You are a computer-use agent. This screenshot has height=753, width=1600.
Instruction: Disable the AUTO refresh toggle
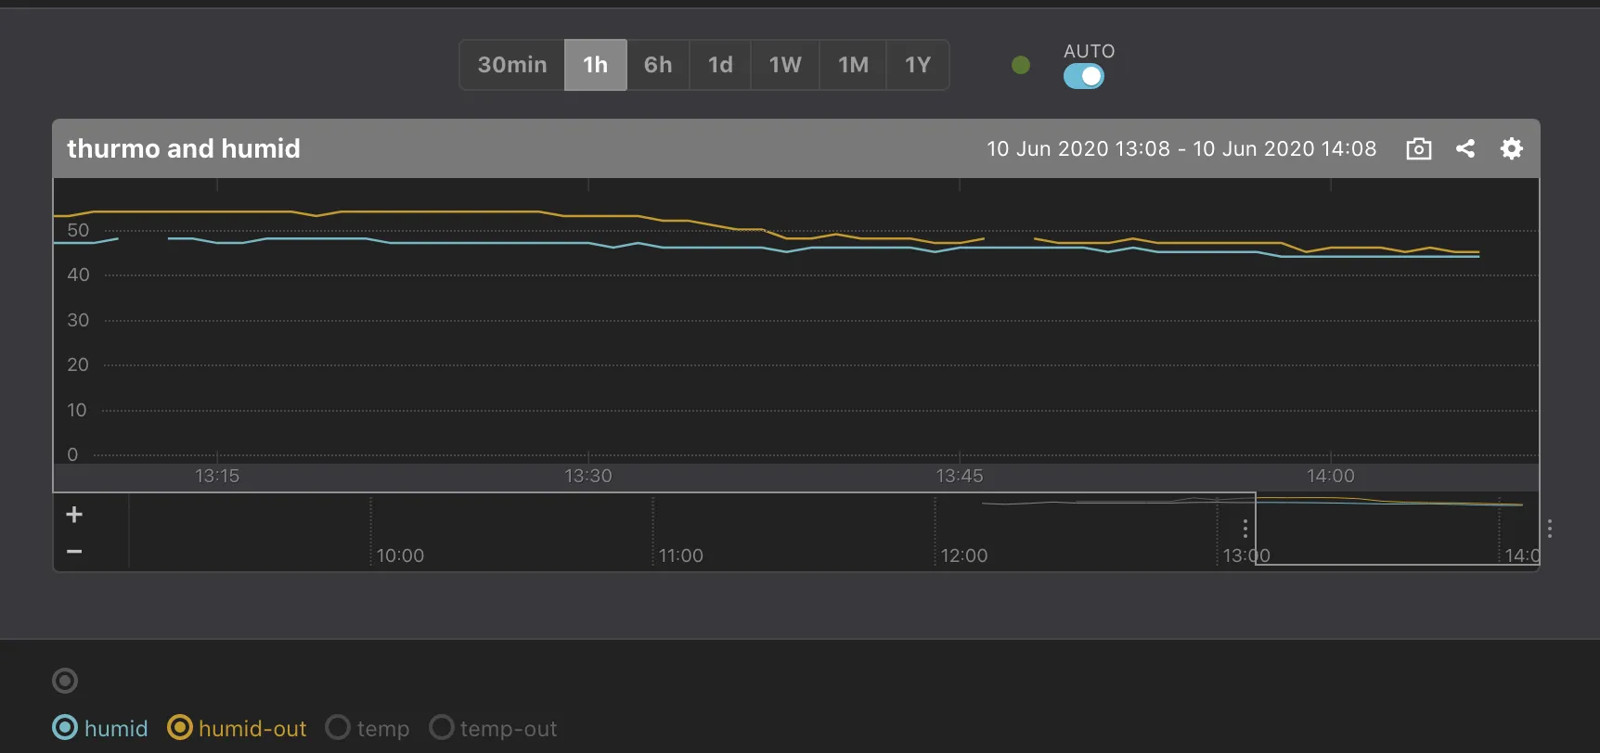(1083, 77)
